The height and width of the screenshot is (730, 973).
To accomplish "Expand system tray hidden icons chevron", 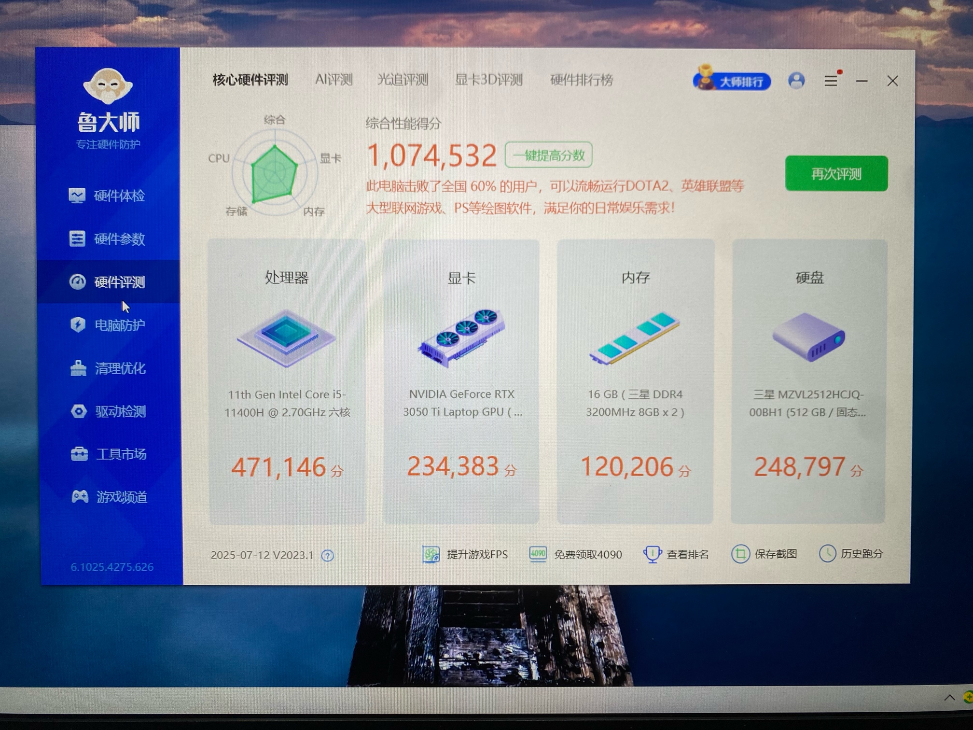I will (949, 698).
